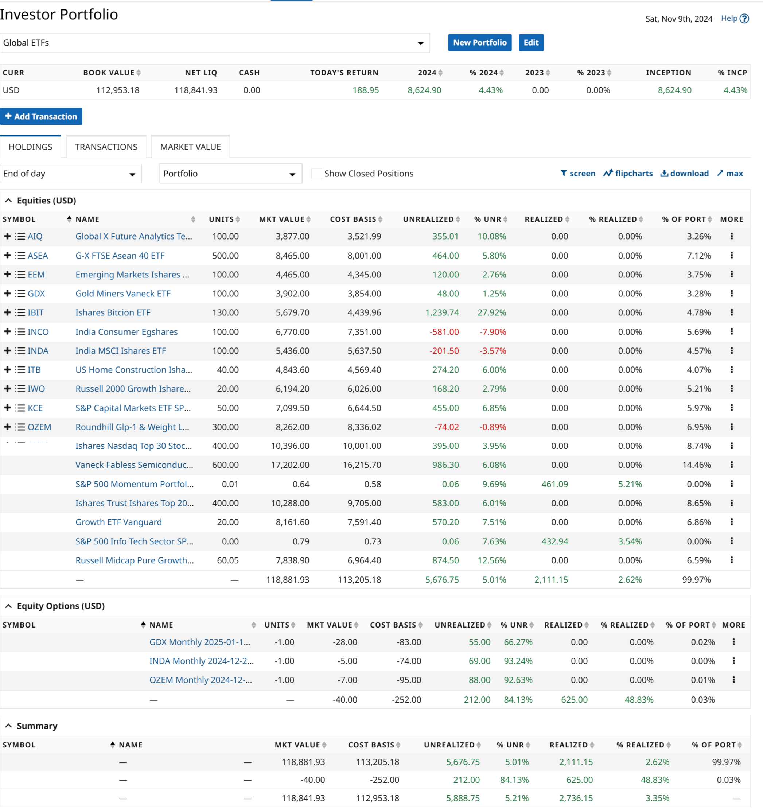Open the list icon next to IBIT
Viewport: 763px width, 812px height.
pyautogui.click(x=20, y=313)
